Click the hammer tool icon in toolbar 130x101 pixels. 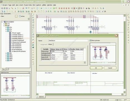click(12, 8)
